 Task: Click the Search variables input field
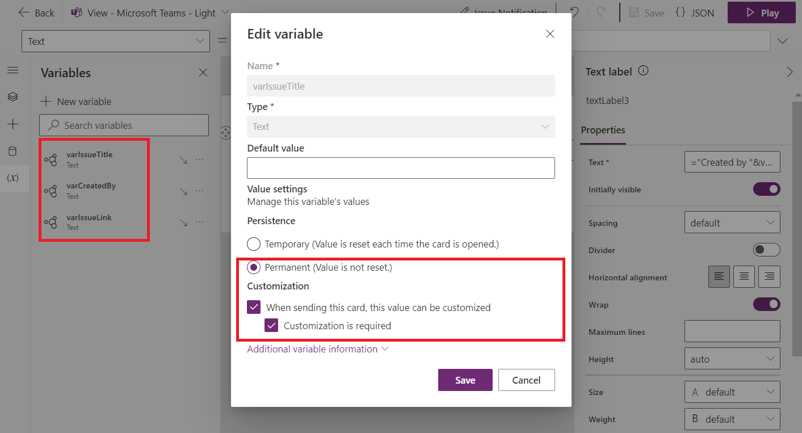pyautogui.click(x=124, y=125)
